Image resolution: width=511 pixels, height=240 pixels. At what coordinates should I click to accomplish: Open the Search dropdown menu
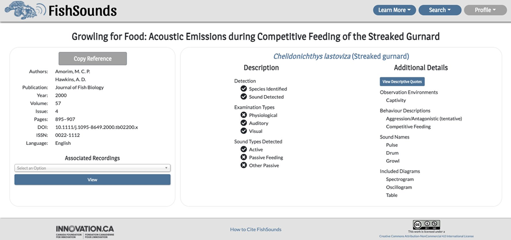[440, 10]
